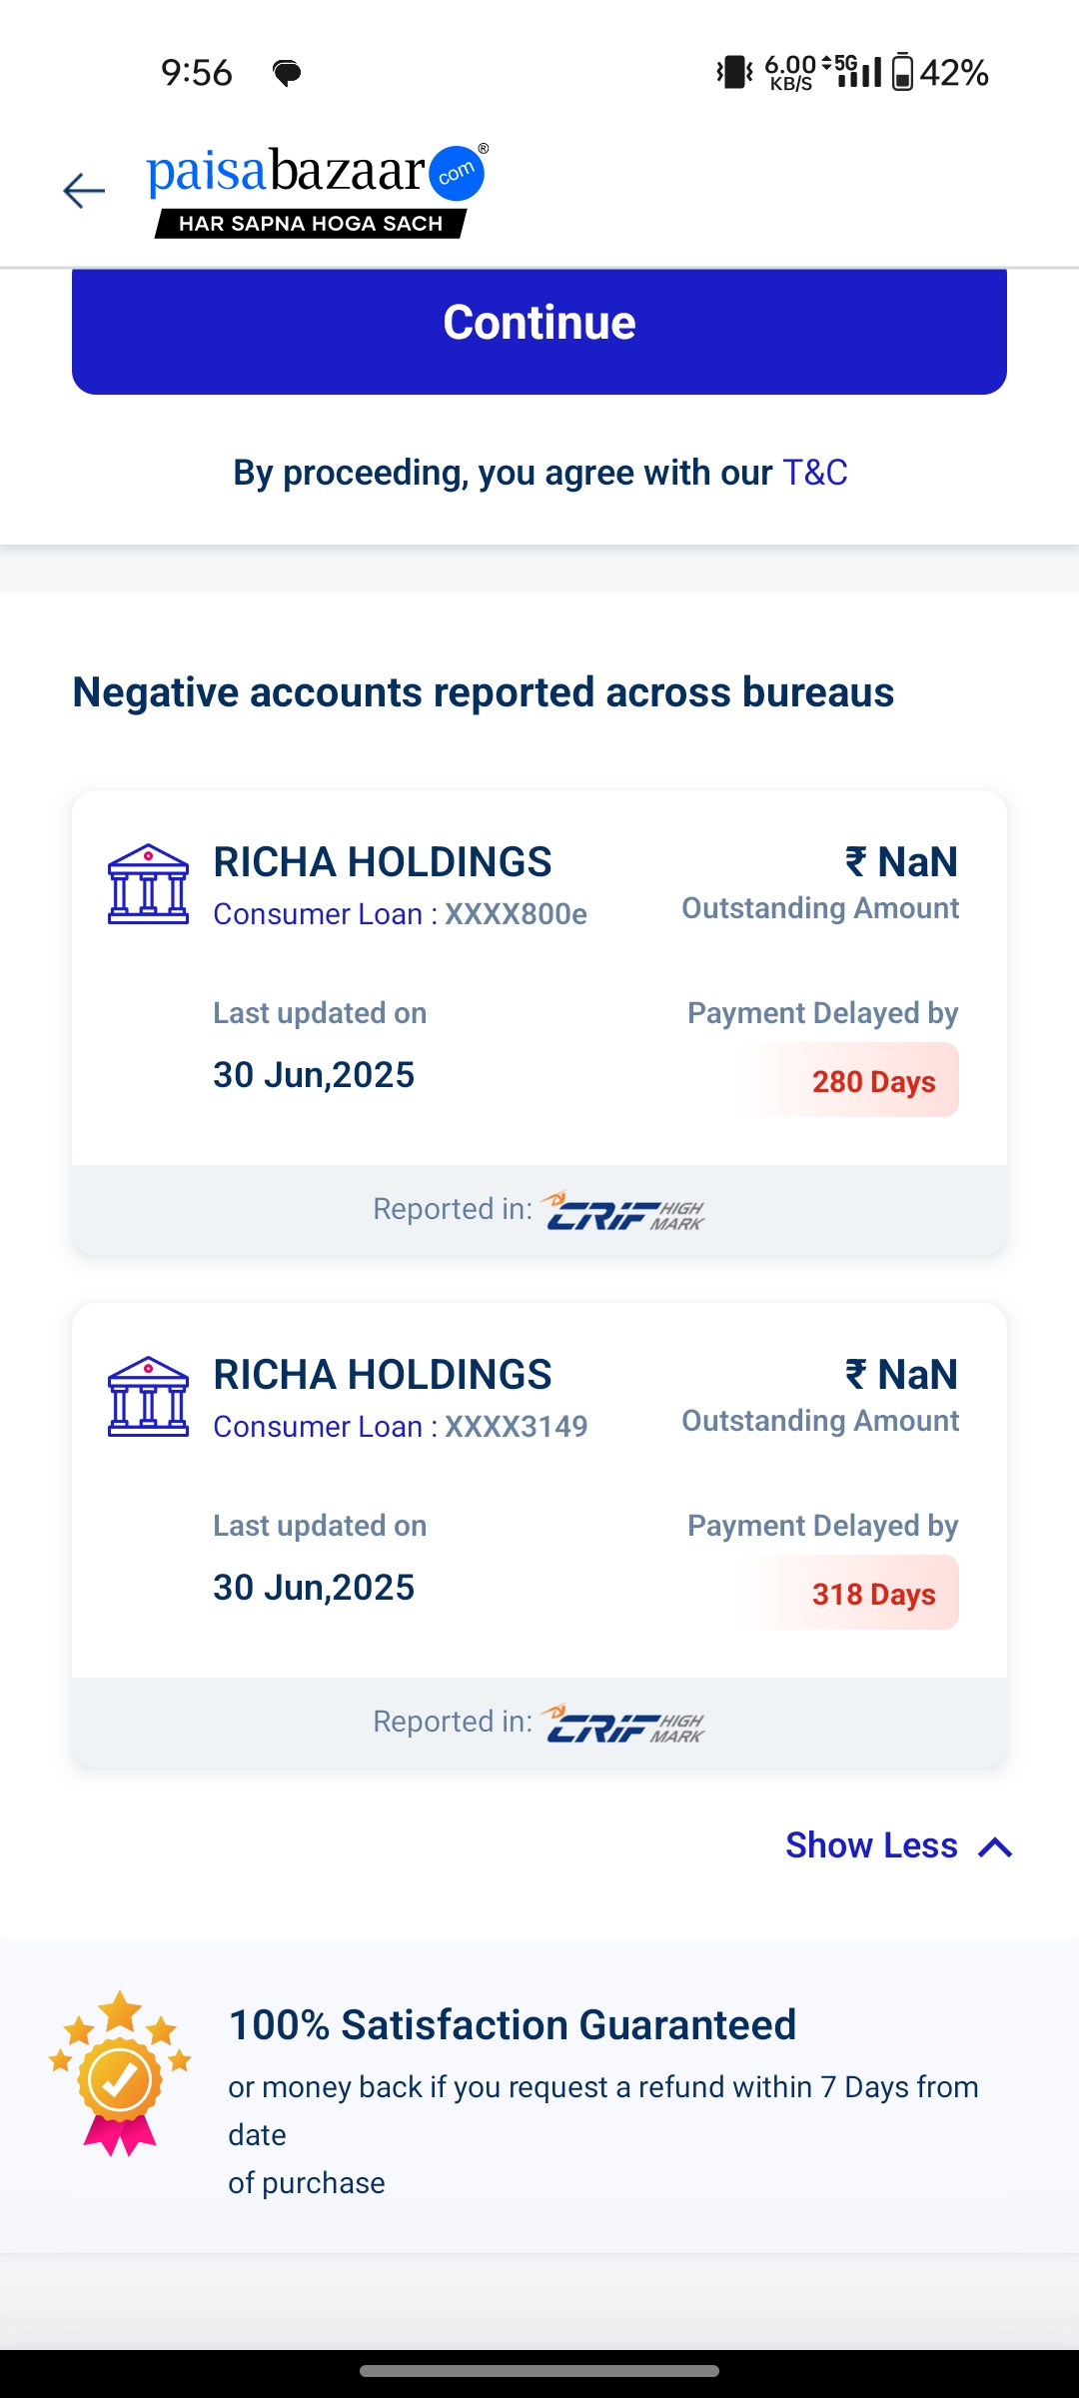Viewport: 1079px width, 2398px height.
Task: Tap CRIF High Mark logo in second card
Action: click(x=624, y=1724)
